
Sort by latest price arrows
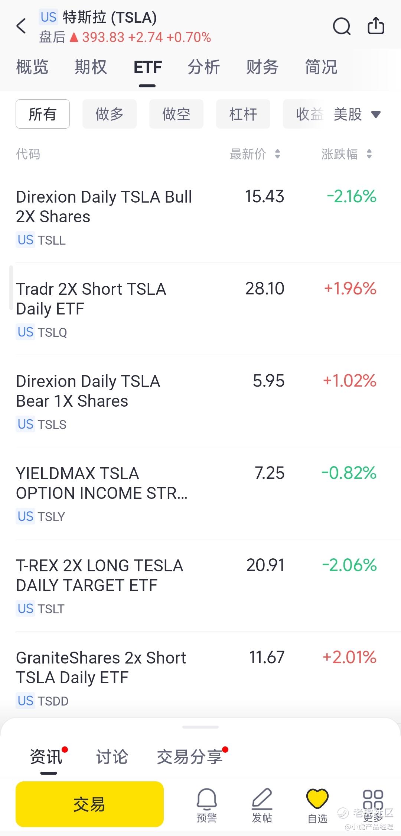point(277,154)
